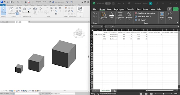
Task: Add a new sheet with plus button
Action: coord(115,91)
